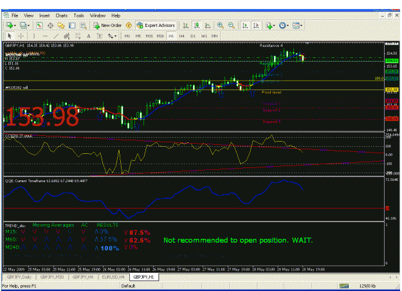Expand the New Chart dropdown arrow
Screen dimensions: 402x291
point(15,26)
